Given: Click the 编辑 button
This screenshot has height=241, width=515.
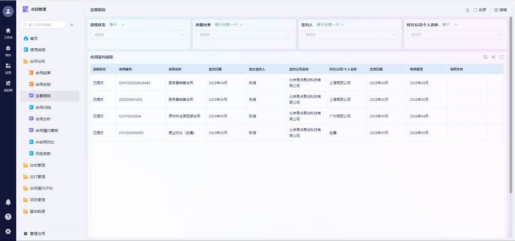Looking at the screenshot, I should click(500, 10).
